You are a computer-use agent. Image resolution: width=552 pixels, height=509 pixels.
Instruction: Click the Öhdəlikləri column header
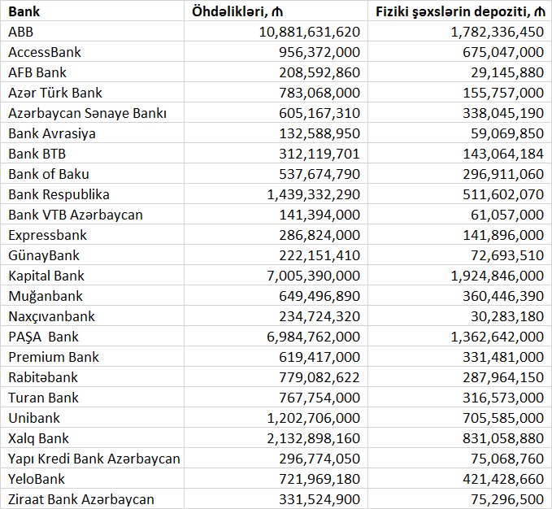coord(276,11)
